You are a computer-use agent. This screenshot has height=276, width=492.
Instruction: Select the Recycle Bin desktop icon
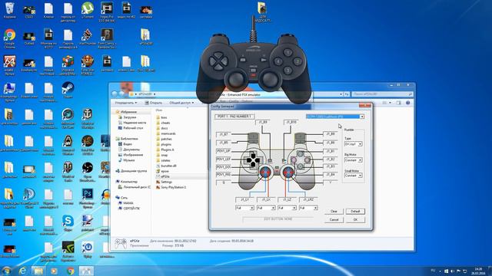tap(9, 11)
